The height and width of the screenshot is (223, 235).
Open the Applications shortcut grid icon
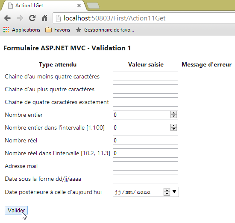point(6,30)
